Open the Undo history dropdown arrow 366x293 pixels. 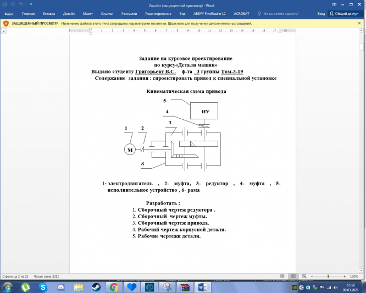[25, 4]
